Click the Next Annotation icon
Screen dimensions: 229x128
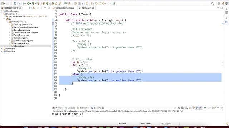87,4
